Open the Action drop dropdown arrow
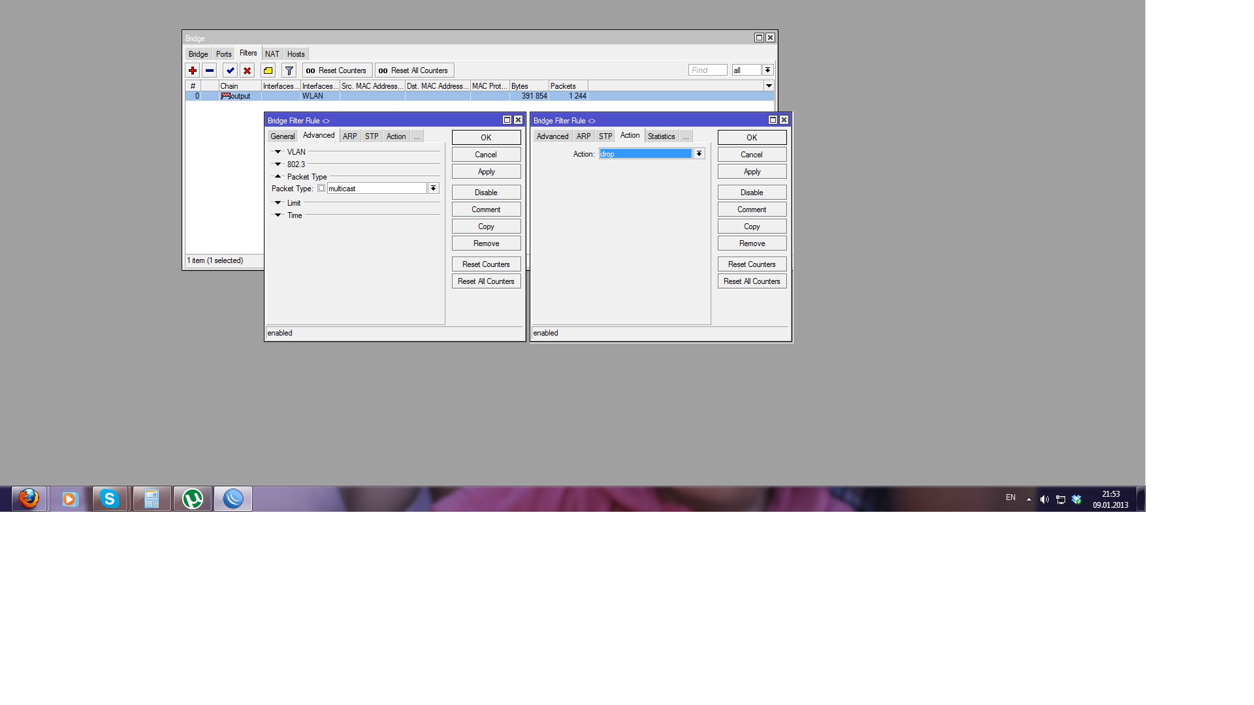 [699, 154]
